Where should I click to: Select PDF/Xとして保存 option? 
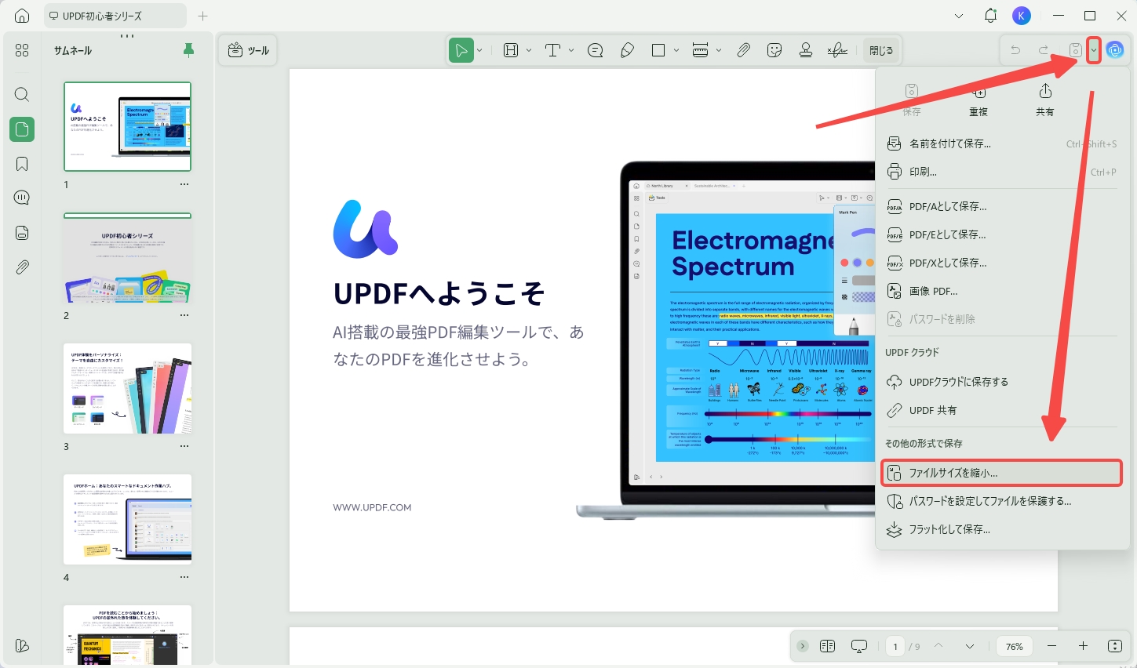click(1002, 263)
